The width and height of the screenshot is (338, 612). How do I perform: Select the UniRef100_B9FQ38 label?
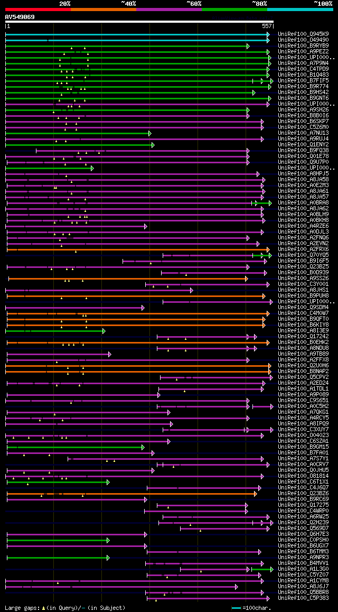pos(303,150)
